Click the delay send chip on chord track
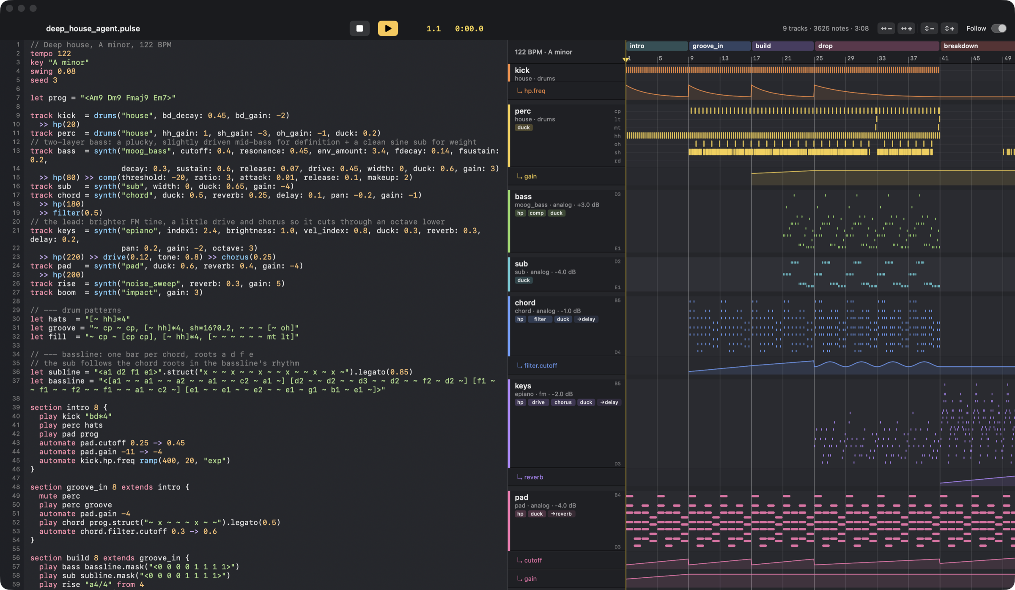This screenshot has width=1015, height=590. pos(586,319)
